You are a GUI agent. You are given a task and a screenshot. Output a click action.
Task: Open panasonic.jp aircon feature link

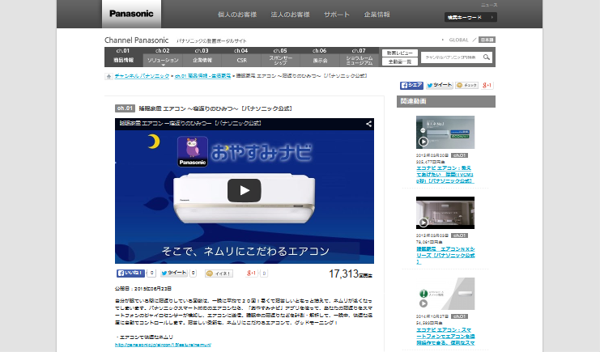coord(163,345)
